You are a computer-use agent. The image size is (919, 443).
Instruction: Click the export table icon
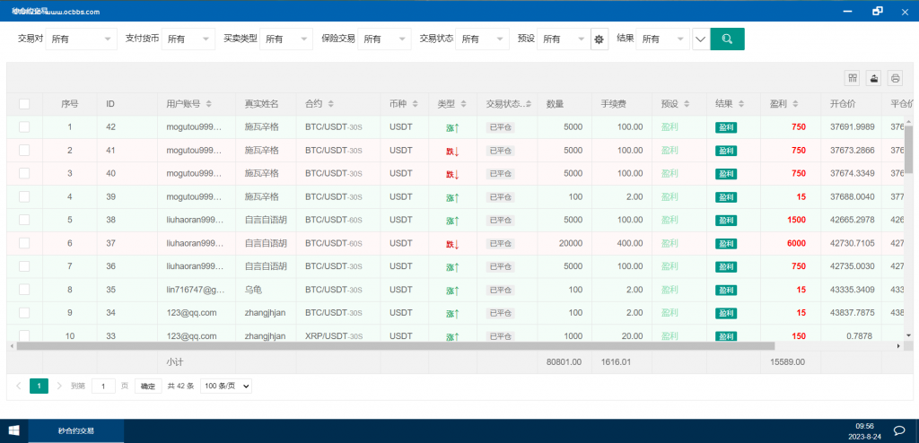click(874, 78)
